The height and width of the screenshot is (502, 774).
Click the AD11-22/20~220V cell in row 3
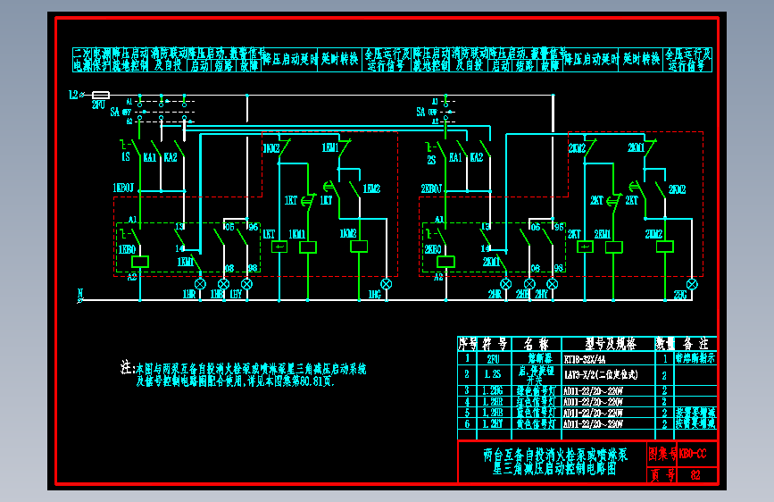[x=609, y=391]
